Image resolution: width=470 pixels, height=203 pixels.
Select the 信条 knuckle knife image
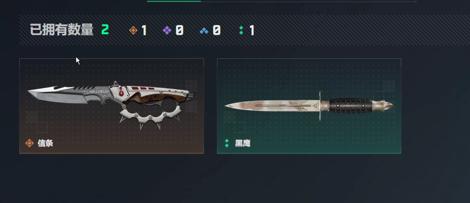point(112,105)
